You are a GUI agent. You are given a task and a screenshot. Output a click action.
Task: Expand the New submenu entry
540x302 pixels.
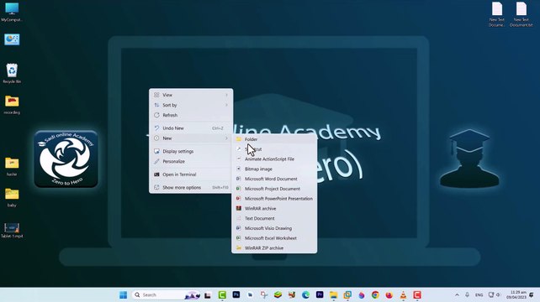[x=191, y=138]
